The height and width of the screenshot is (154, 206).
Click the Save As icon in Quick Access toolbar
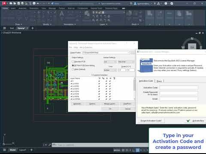tap(22, 3)
